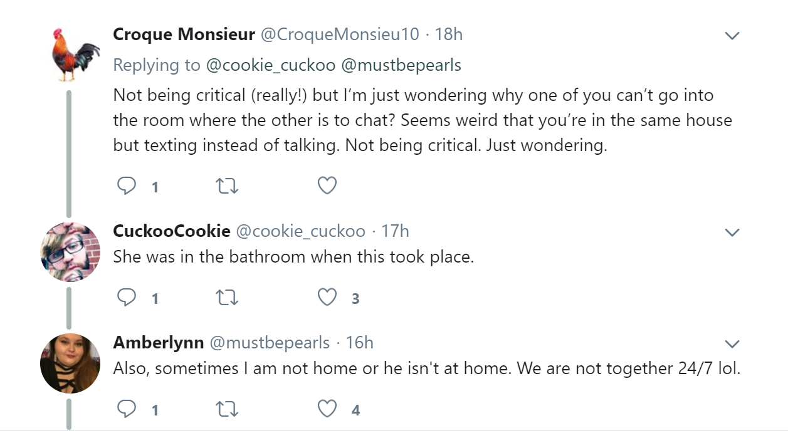Open CuckooCookie's profile avatar
788x433 pixels.
(70, 251)
